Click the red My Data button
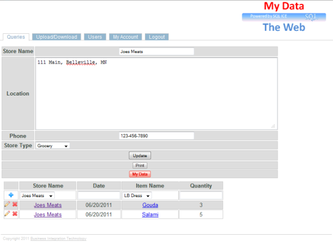This screenshot has width=333, height=244. [x=140, y=174]
